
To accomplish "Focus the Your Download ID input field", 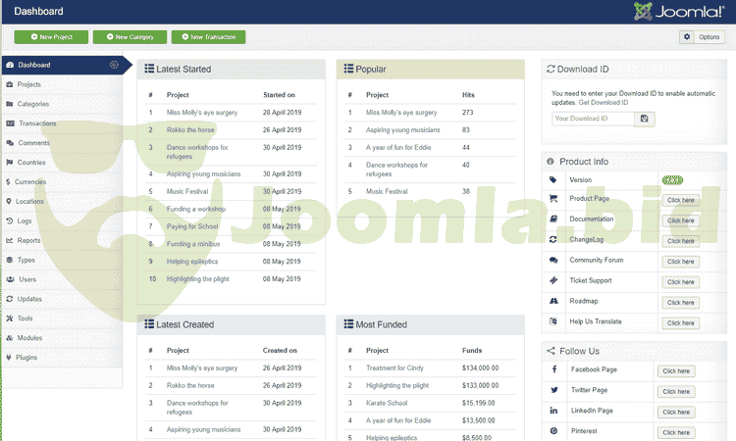I will point(592,119).
